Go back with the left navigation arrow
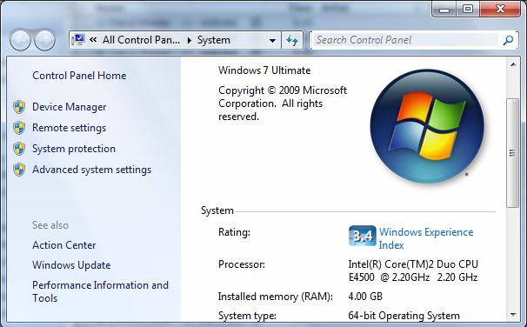Image resolution: width=527 pixels, height=327 pixels. click(x=20, y=40)
